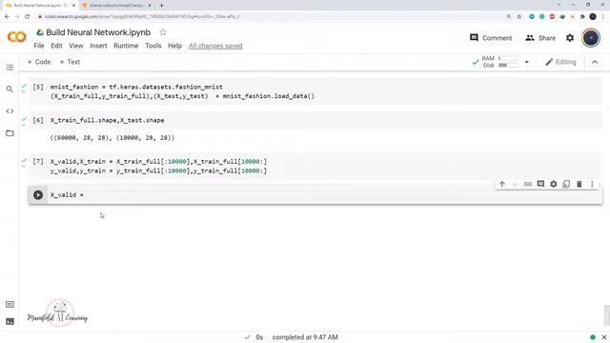Open the Tools menu
Image resolution: width=610 pixels, height=343 pixels.
153,46
